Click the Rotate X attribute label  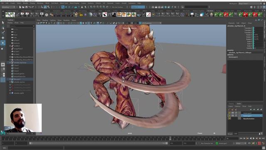pos(249,35)
